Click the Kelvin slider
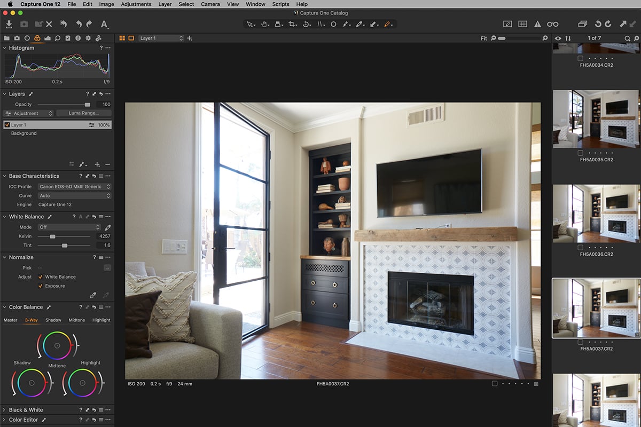This screenshot has height=427, width=641. pyautogui.click(x=52, y=236)
